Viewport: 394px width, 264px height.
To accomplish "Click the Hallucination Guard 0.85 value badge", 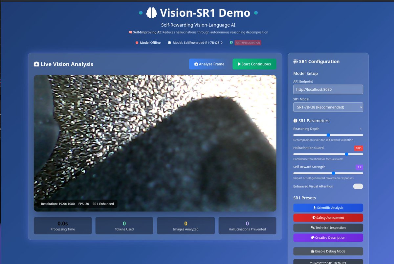I will 359,148.
